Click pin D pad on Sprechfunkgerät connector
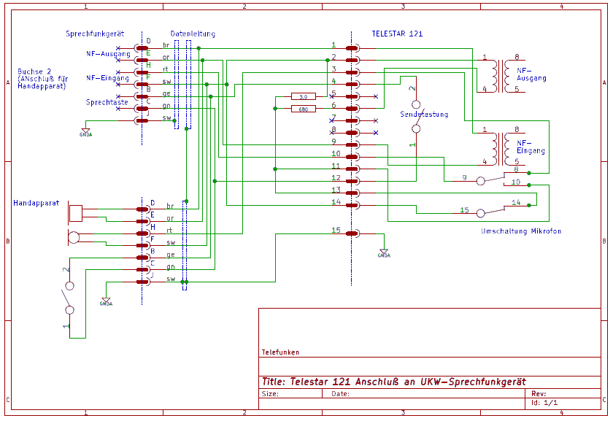The height and width of the screenshot is (421, 613). tap(142, 48)
